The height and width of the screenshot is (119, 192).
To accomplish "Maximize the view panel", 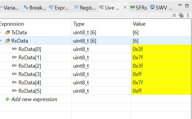I will pyautogui.click(x=187, y=6).
